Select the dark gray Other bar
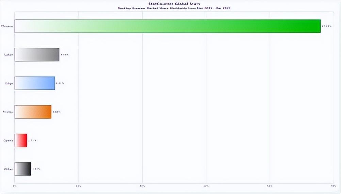 tap(23, 169)
